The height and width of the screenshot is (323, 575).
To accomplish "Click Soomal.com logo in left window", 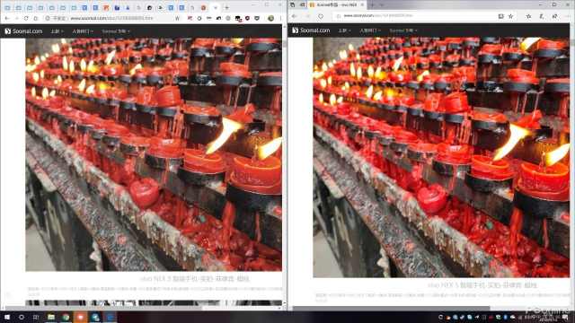I will tap(24, 31).
